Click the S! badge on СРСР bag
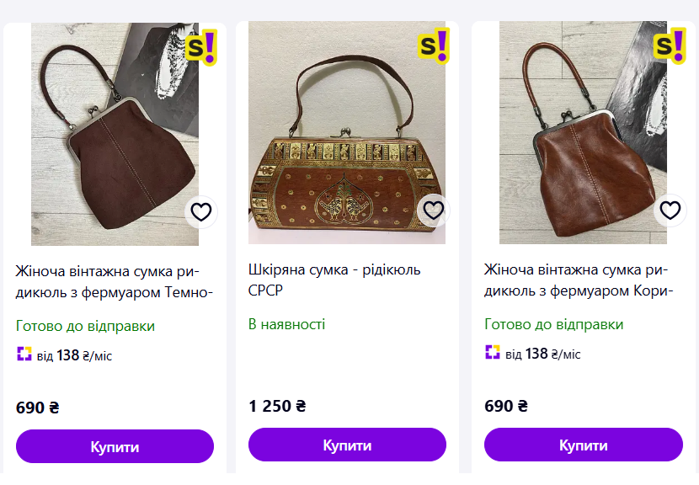The width and height of the screenshot is (699, 485). [x=434, y=45]
